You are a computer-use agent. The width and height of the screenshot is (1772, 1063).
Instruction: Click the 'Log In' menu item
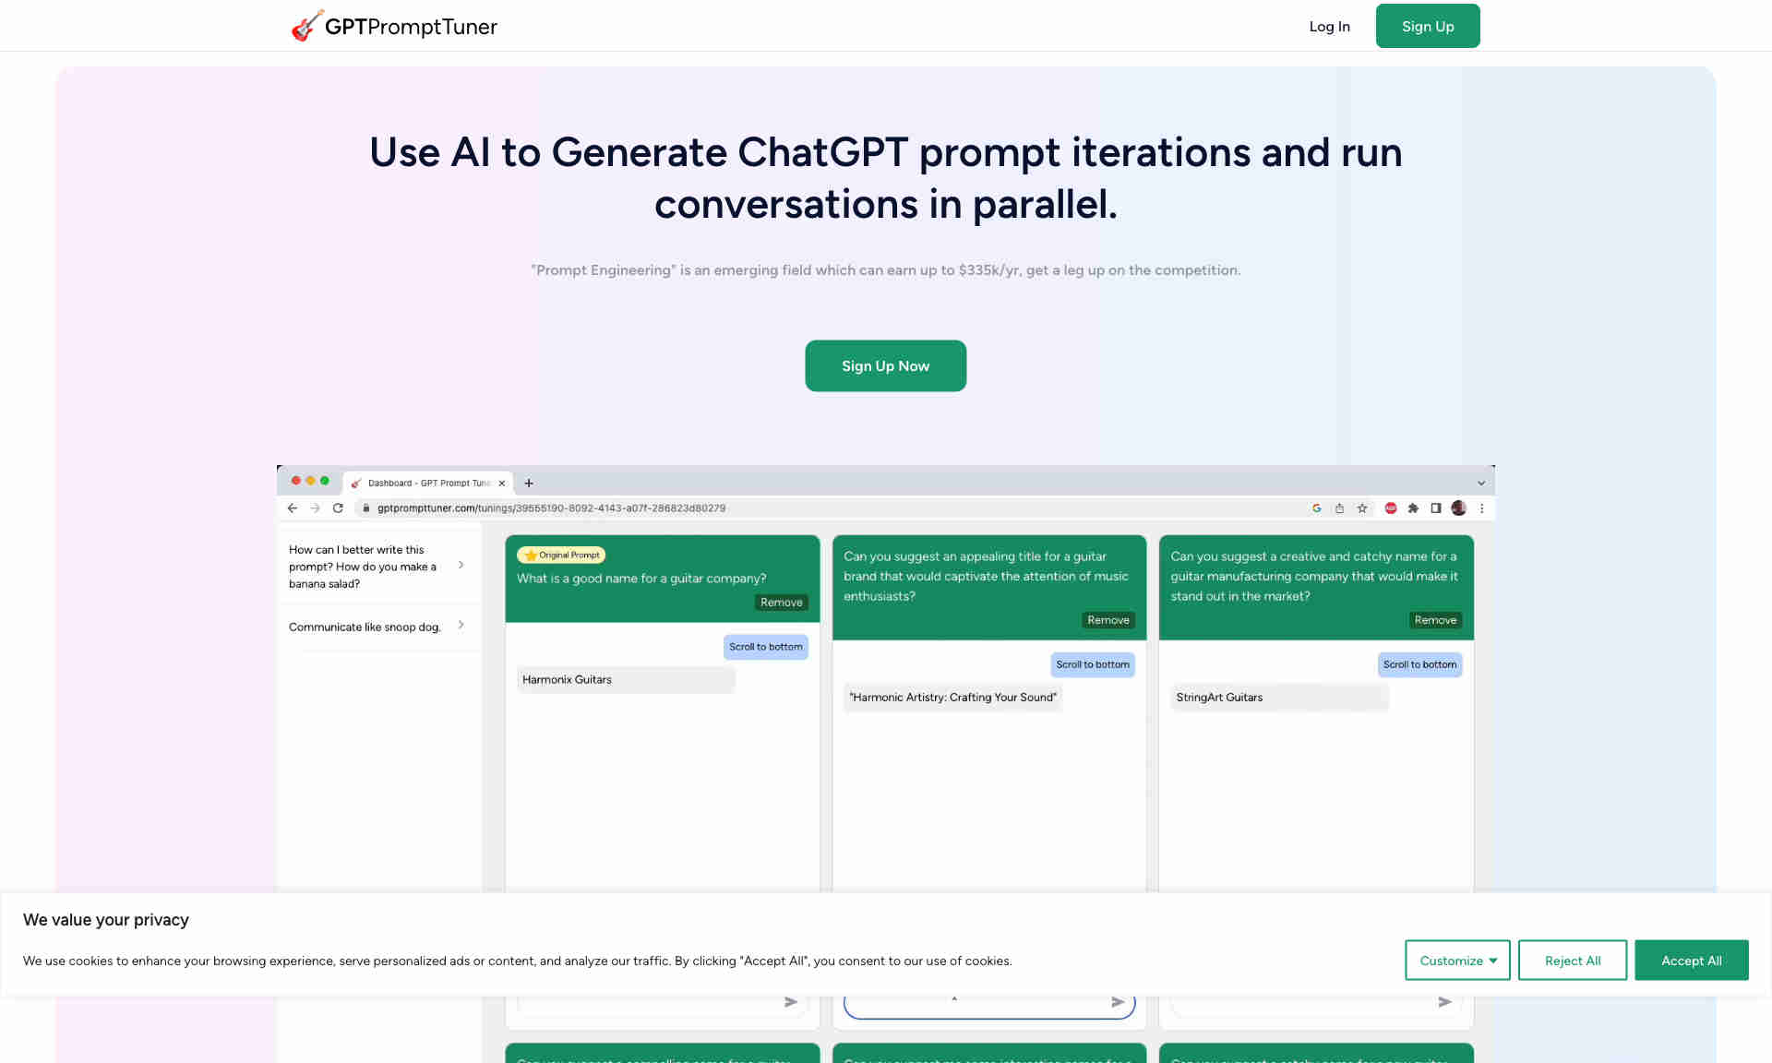click(x=1329, y=25)
